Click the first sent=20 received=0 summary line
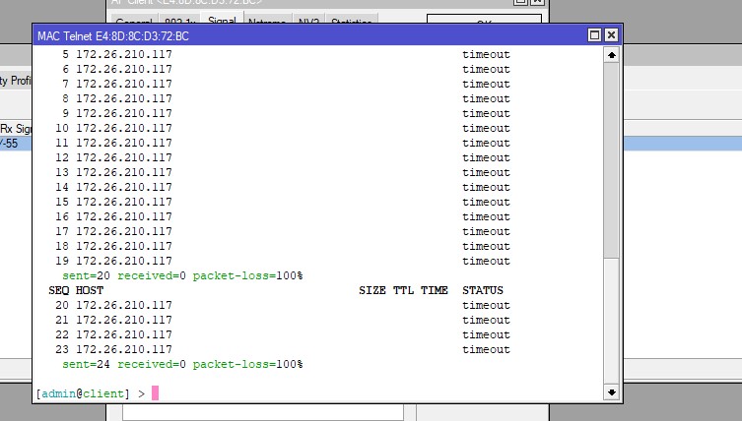This screenshot has width=742, height=421. coord(182,275)
